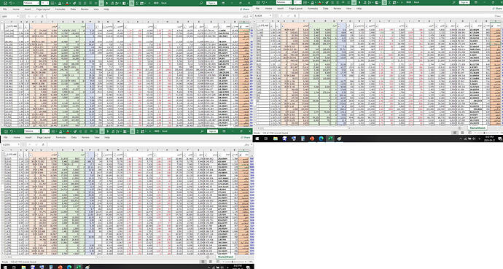This screenshot has height=269, width=503.
Task: Undo last action in top-left Excel window
Action: pos(11,3)
